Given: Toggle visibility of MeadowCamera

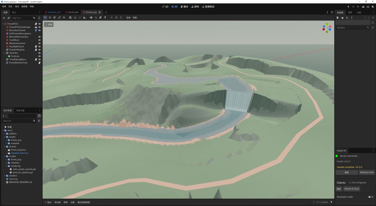Looking at the screenshot, I should [x=40, y=43].
